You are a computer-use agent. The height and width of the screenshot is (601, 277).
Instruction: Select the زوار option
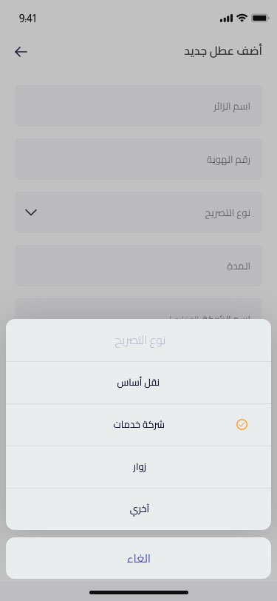[139, 467]
